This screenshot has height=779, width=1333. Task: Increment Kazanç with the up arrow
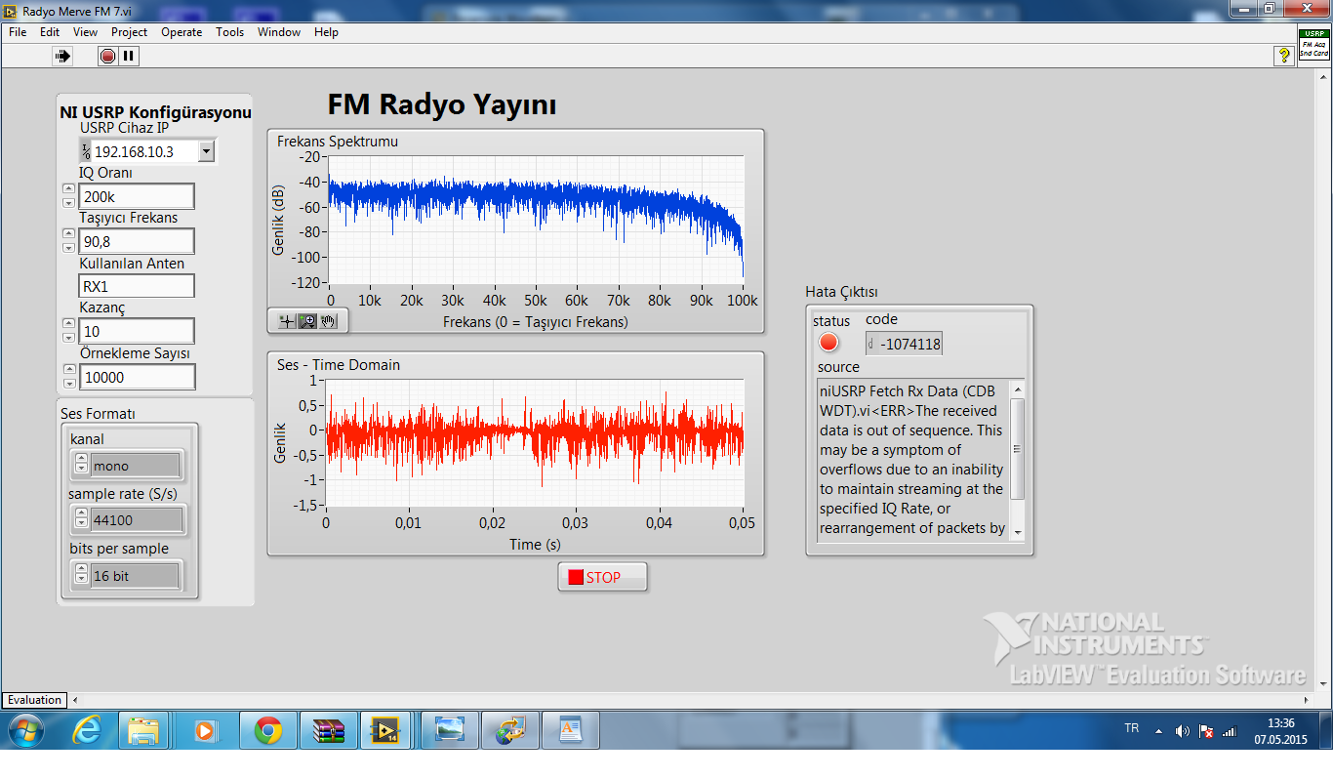68,324
